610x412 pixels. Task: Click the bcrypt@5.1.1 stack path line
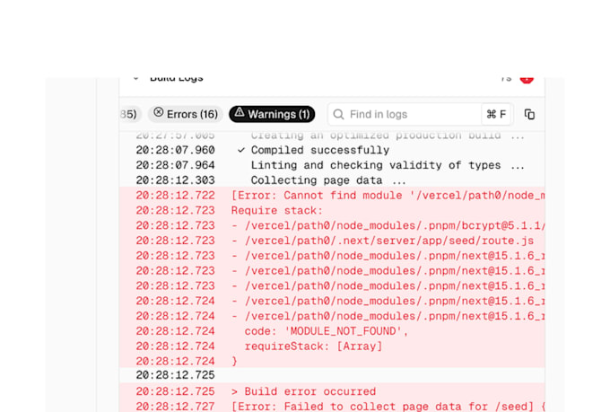(332, 225)
